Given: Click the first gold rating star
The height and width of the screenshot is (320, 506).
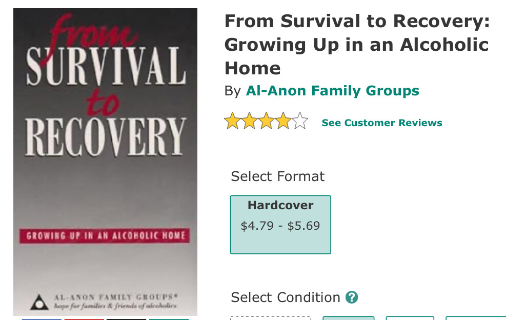Looking at the screenshot, I should (x=232, y=122).
